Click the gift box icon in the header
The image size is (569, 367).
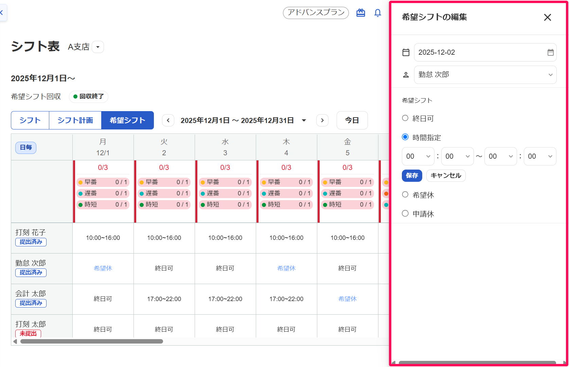tap(360, 13)
